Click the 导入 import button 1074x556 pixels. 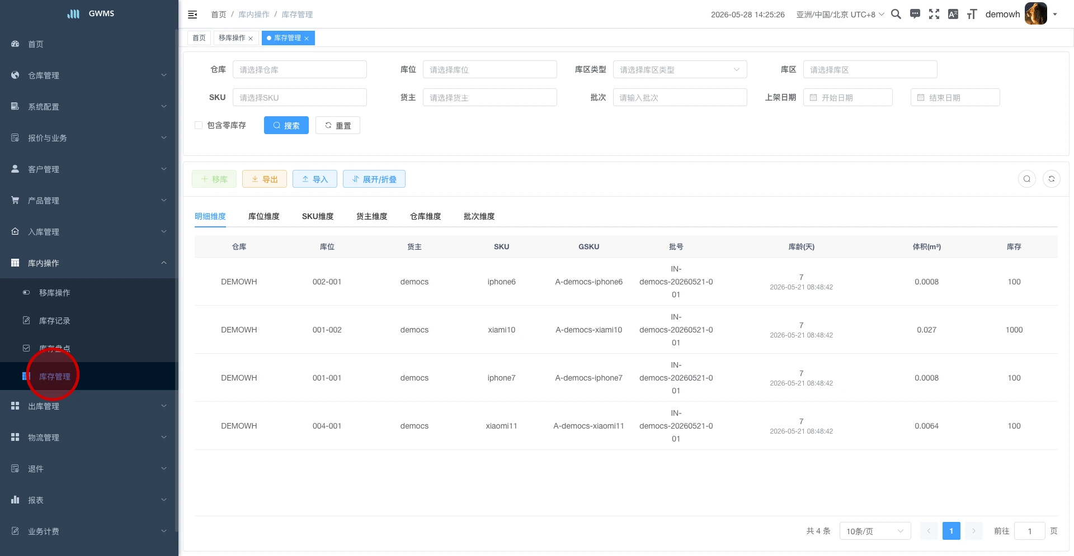pos(315,179)
